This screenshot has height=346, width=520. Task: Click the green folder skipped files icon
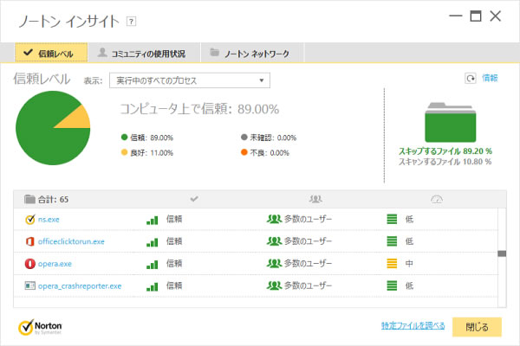pyautogui.click(x=451, y=122)
